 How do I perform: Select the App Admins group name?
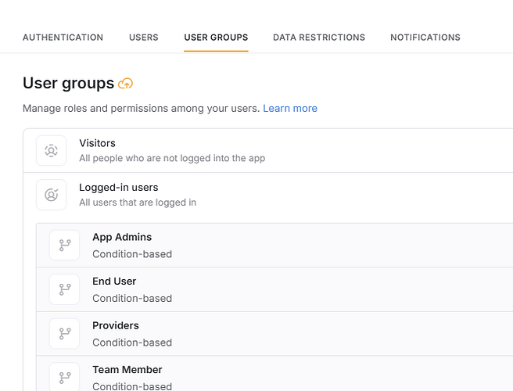point(122,237)
